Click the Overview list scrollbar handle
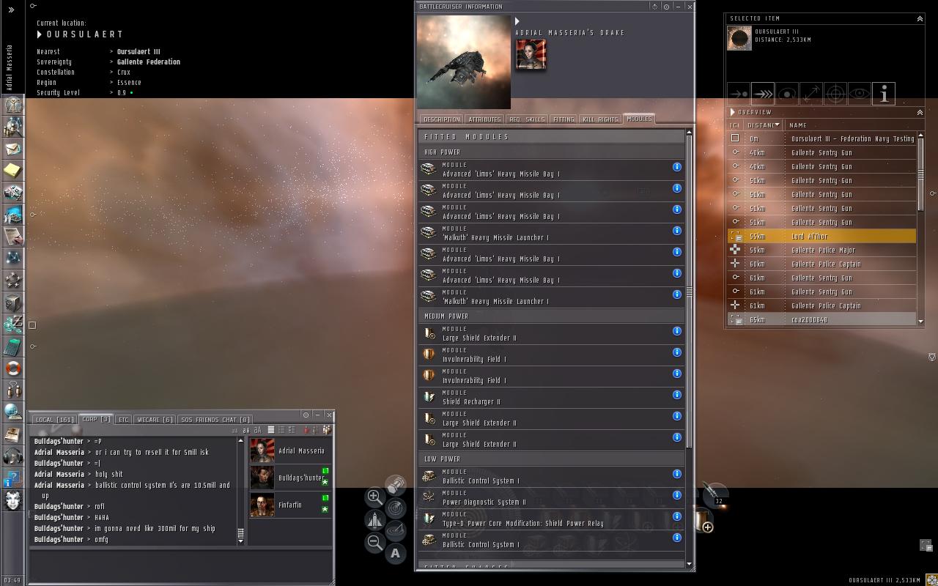Viewport: 938px width, 586px height. [x=920, y=176]
